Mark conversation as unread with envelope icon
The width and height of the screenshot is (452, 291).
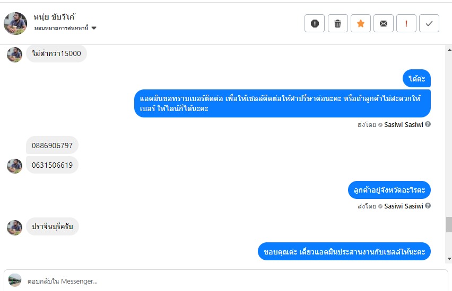coord(384,23)
